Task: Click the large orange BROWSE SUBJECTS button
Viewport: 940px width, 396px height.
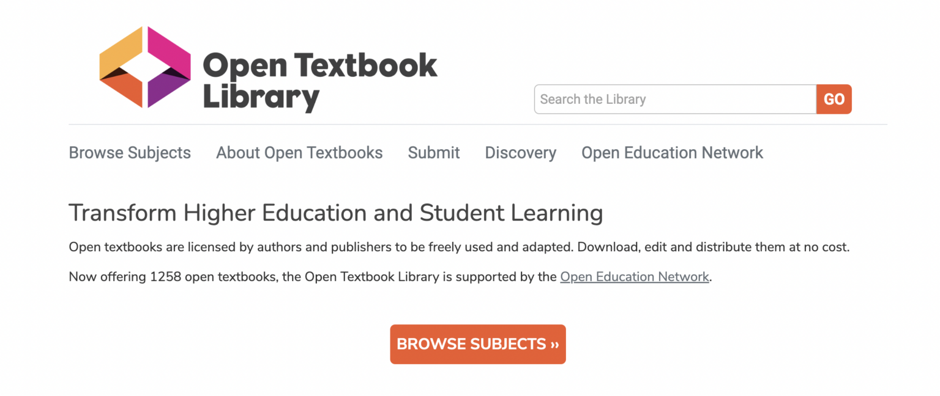Action: (x=477, y=344)
